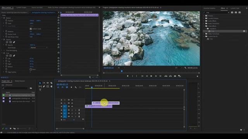The height and width of the screenshot is (139, 248).
Task: Open Timeline display settings wrench
Action: pyautogui.click(x=76, y=87)
